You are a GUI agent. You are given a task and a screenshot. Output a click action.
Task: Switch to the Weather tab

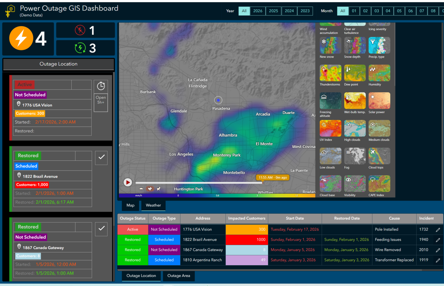coord(153,205)
